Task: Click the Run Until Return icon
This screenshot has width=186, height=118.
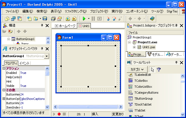Action: tap(120, 19)
